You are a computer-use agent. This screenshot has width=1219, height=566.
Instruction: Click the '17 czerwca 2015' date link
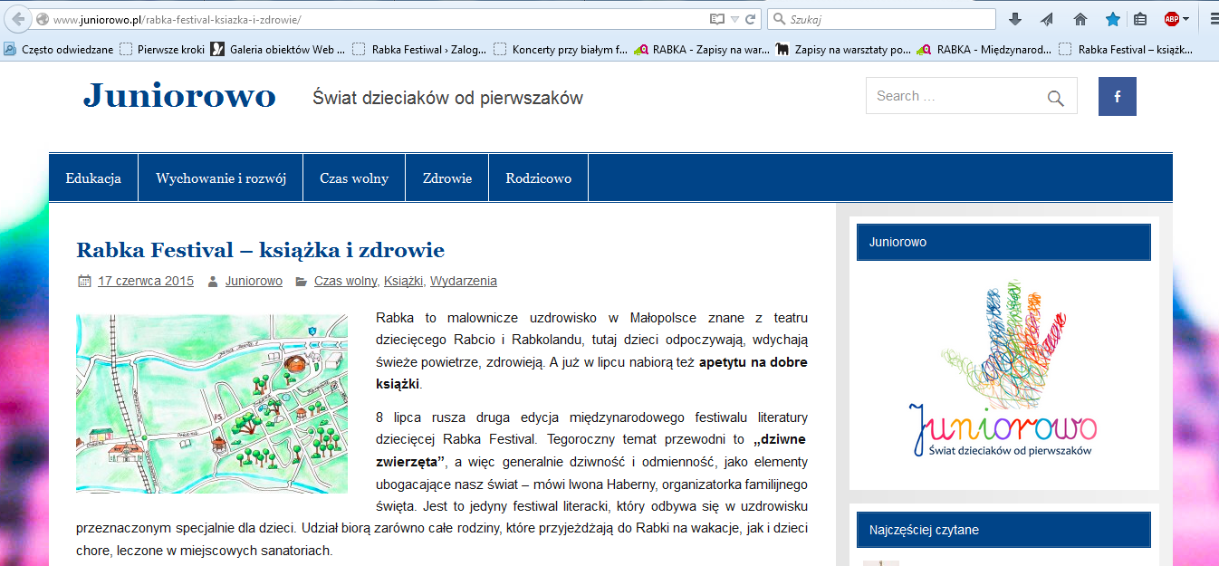146,281
